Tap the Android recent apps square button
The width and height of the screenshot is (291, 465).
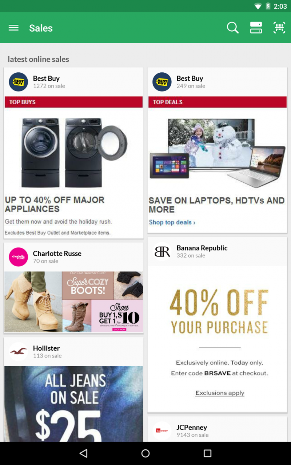pyautogui.click(x=207, y=453)
